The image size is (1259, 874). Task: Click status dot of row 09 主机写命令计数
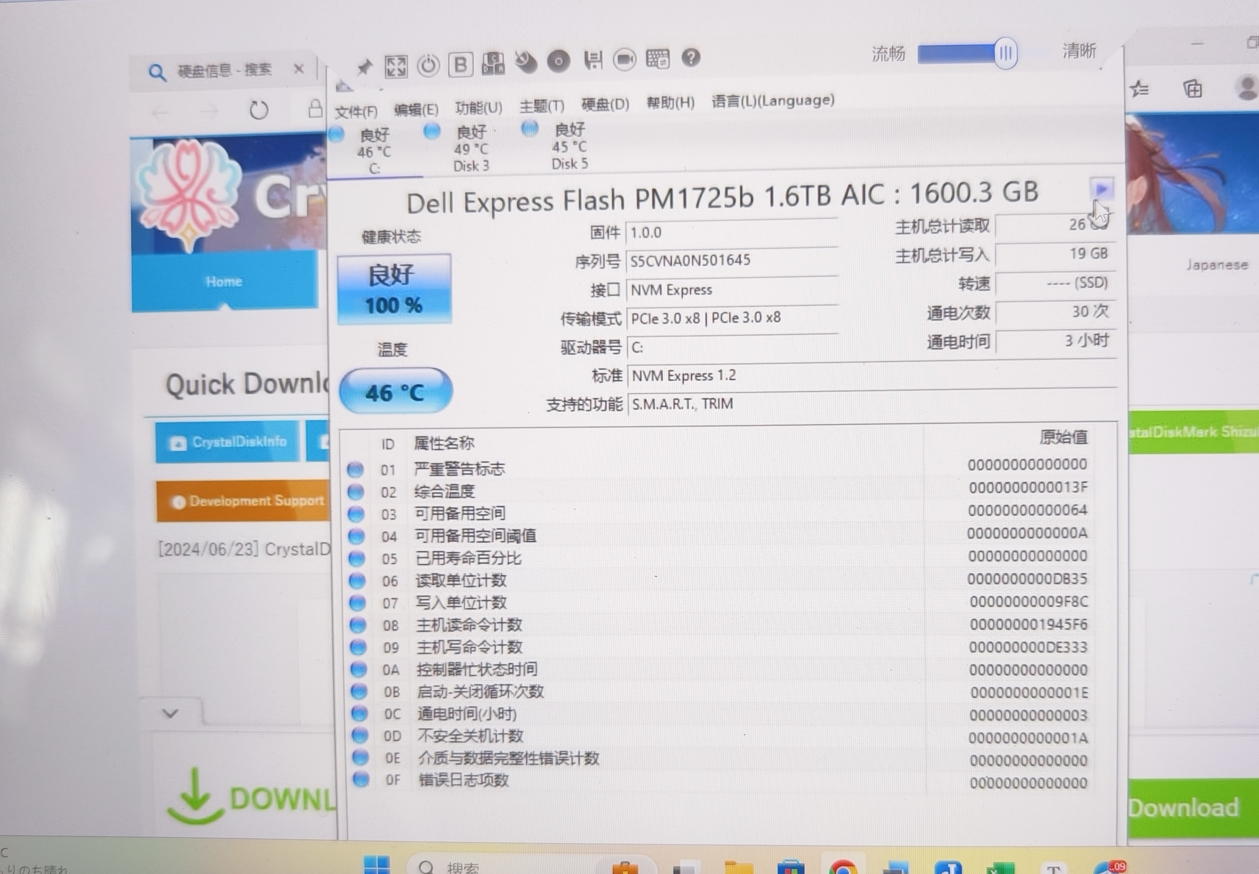coord(358,647)
